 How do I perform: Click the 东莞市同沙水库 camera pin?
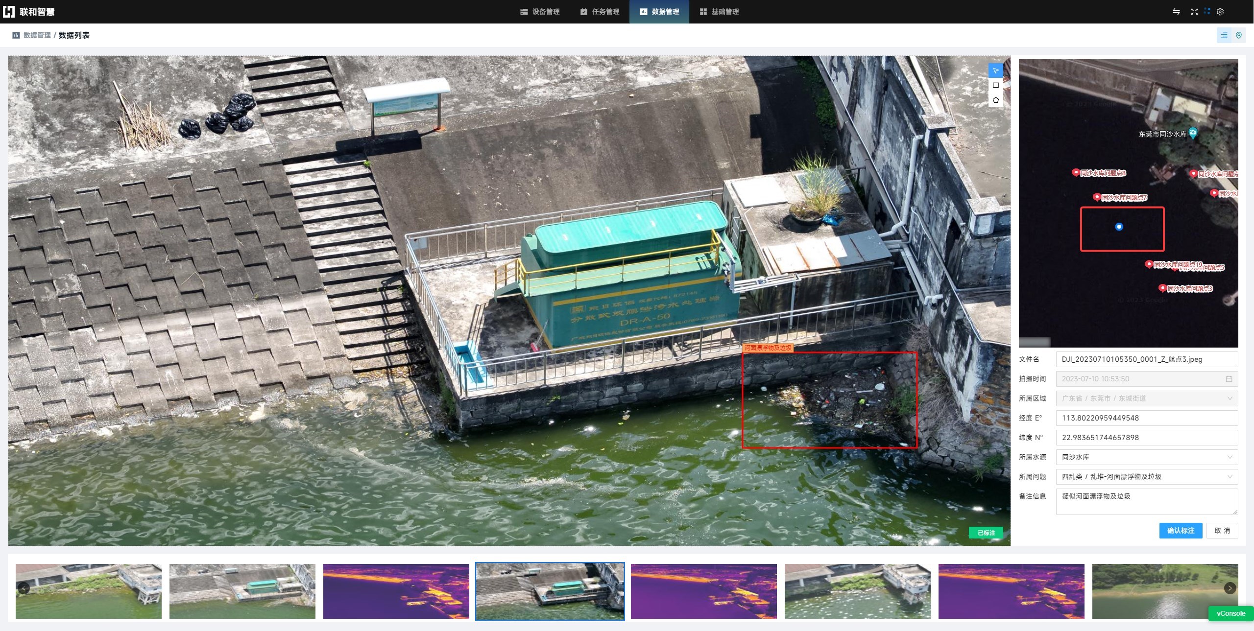pos(1193,133)
